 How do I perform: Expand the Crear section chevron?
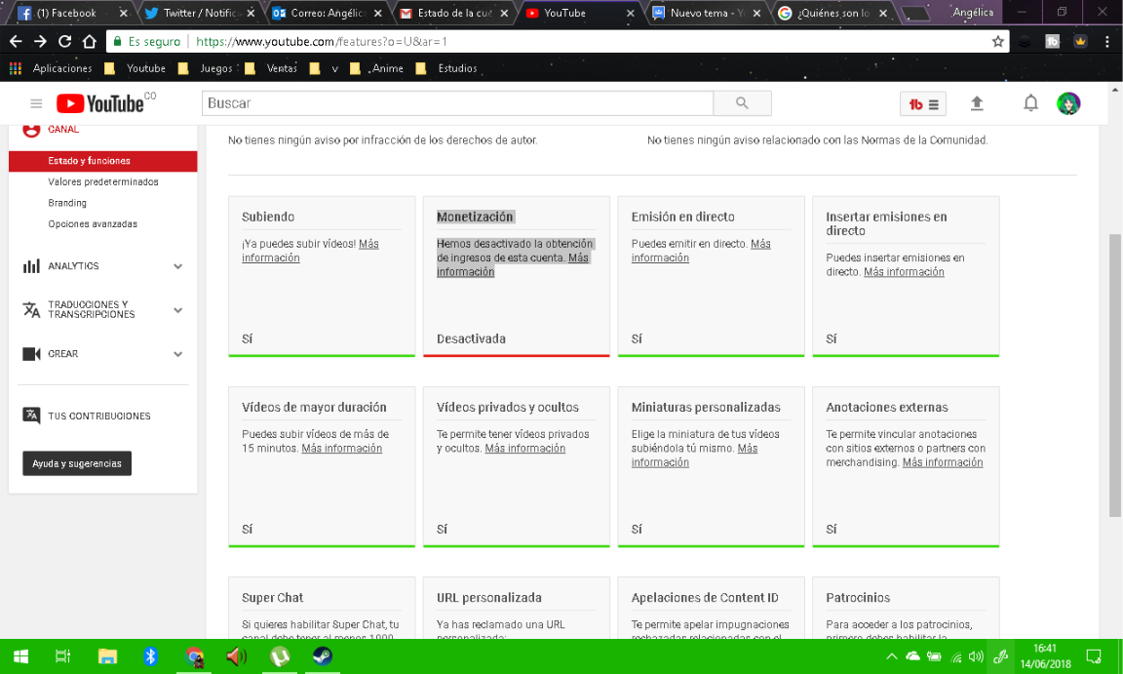click(x=177, y=354)
